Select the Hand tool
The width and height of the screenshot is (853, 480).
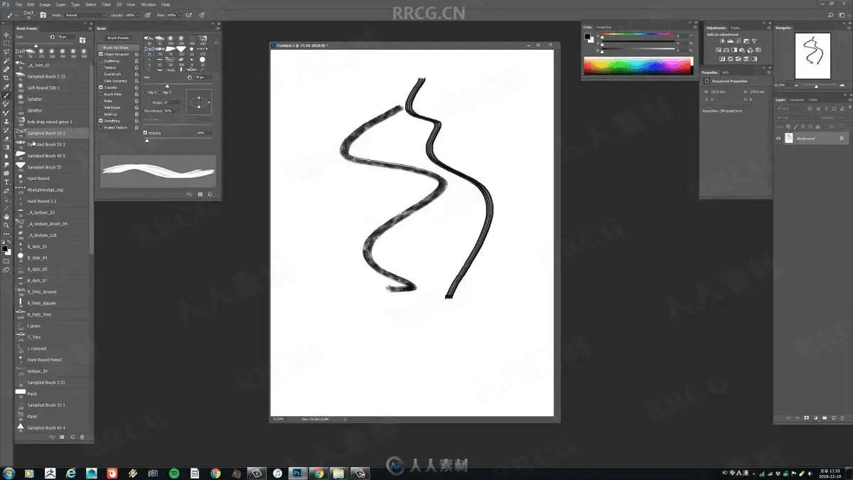click(x=6, y=216)
